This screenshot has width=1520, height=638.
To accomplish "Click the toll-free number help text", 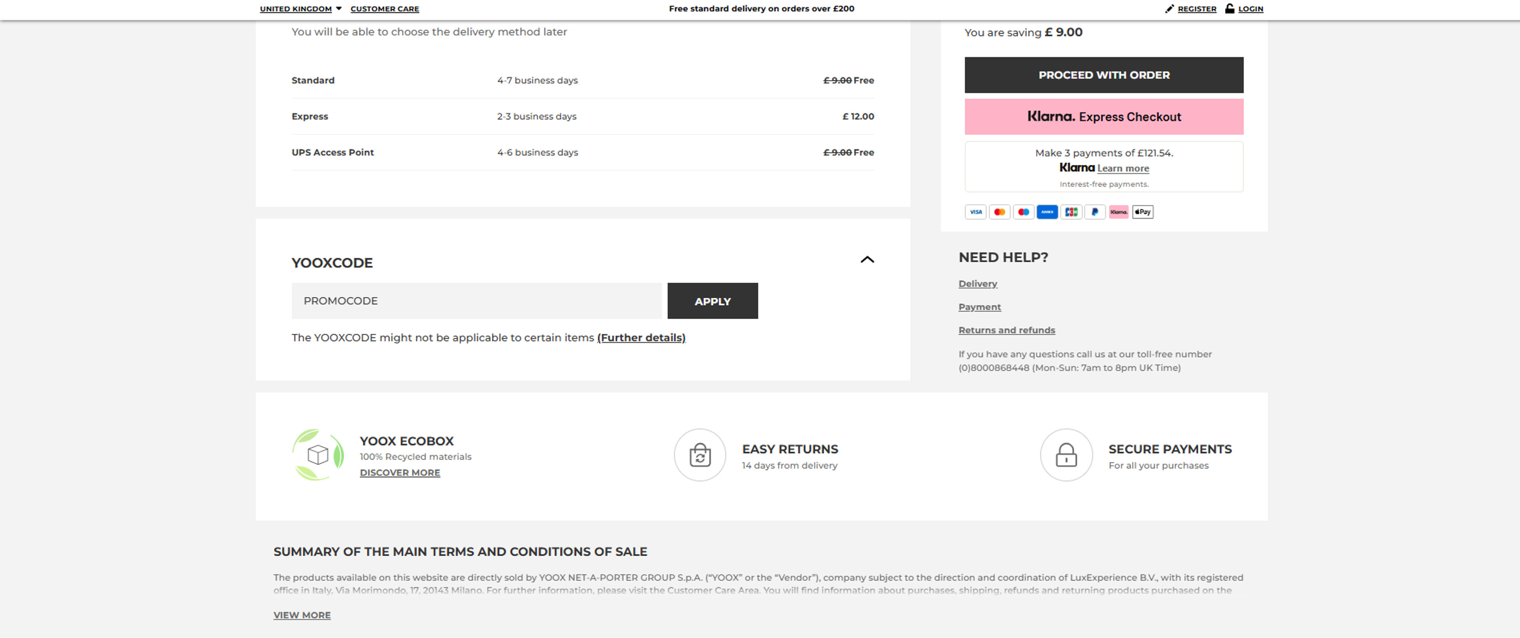I will [x=1085, y=361].
